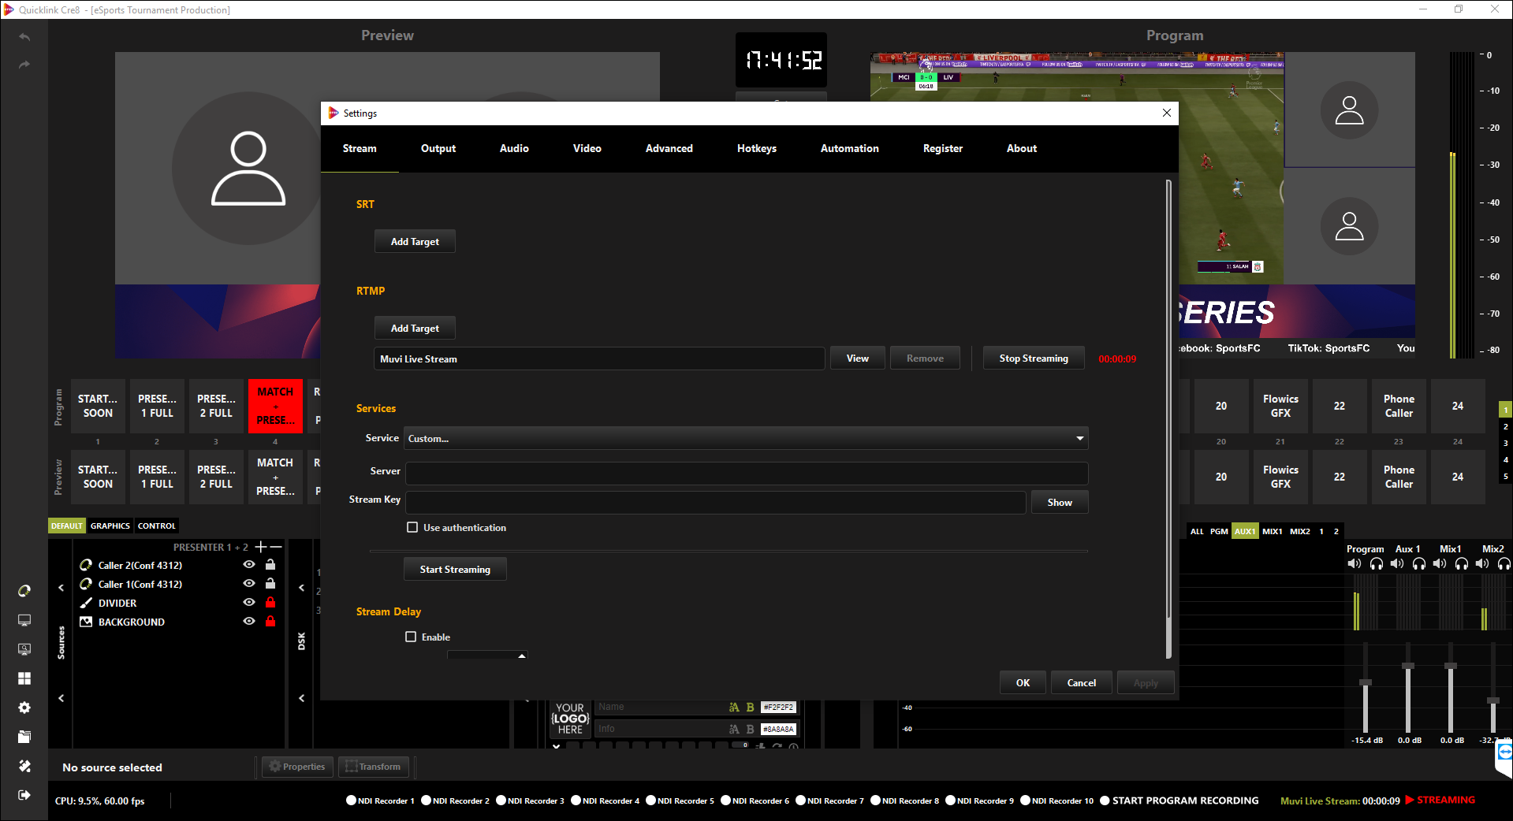This screenshot has width=1513, height=821.
Task: Open the Audio settings tab
Action: coord(514,148)
